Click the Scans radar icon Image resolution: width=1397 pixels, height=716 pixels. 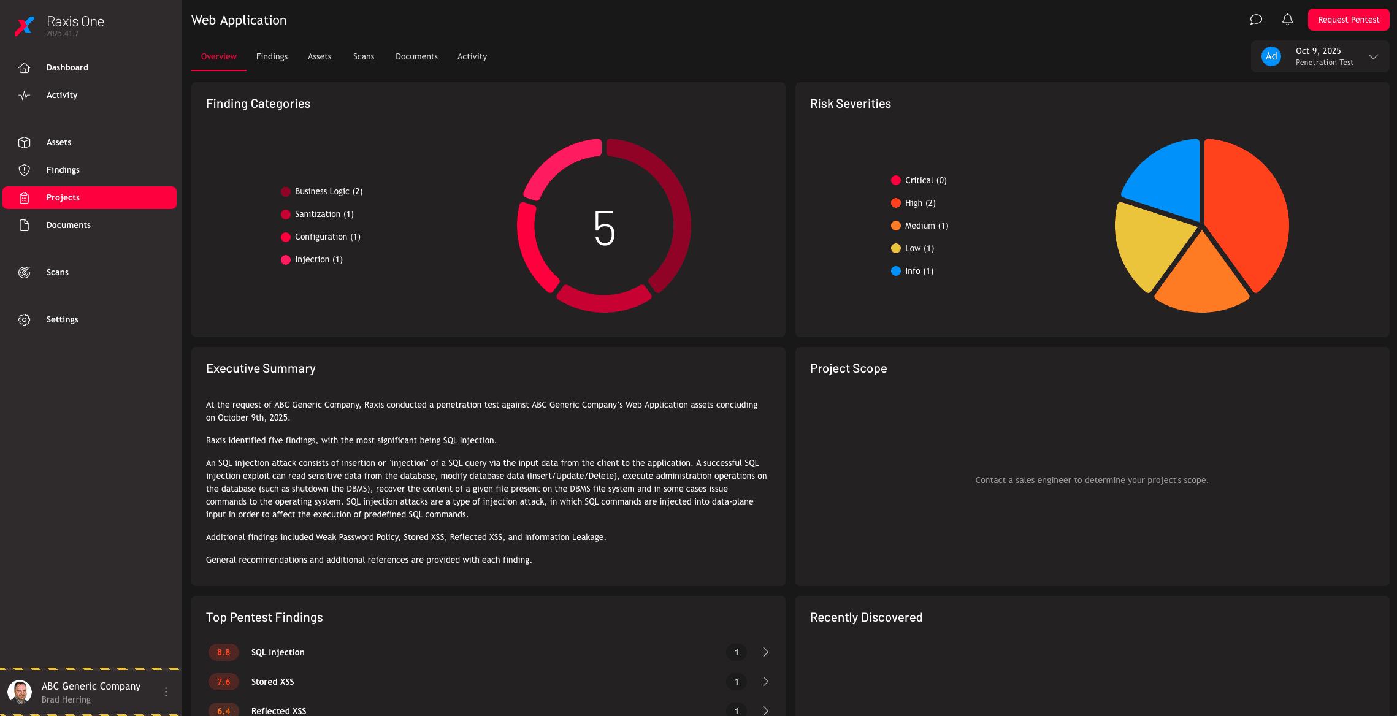[25, 272]
